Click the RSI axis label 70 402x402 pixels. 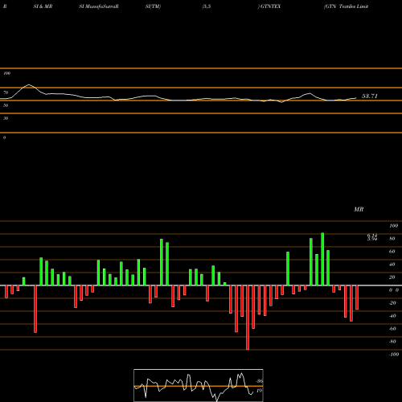click(6, 92)
